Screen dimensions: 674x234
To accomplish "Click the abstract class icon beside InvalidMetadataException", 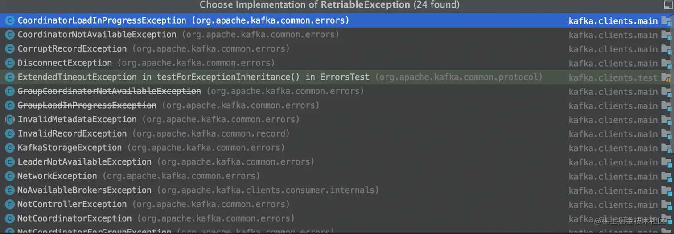I will pos(10,120).
